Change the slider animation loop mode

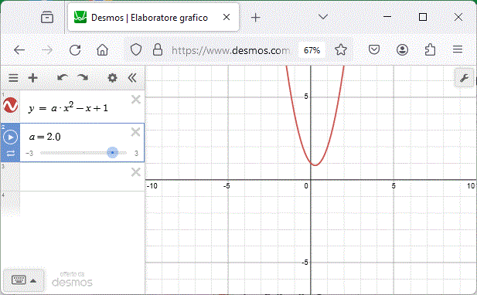click(x=11, y=154)
